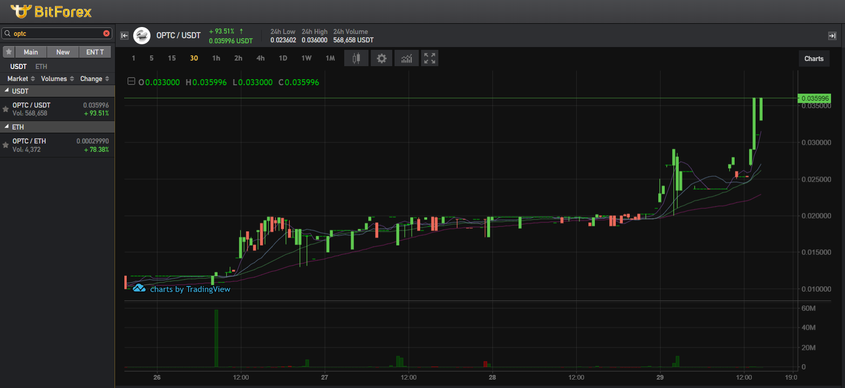Collapse the right-side panel arrow
The height and width of the screenshot is (388, 845).
(832, 35)
